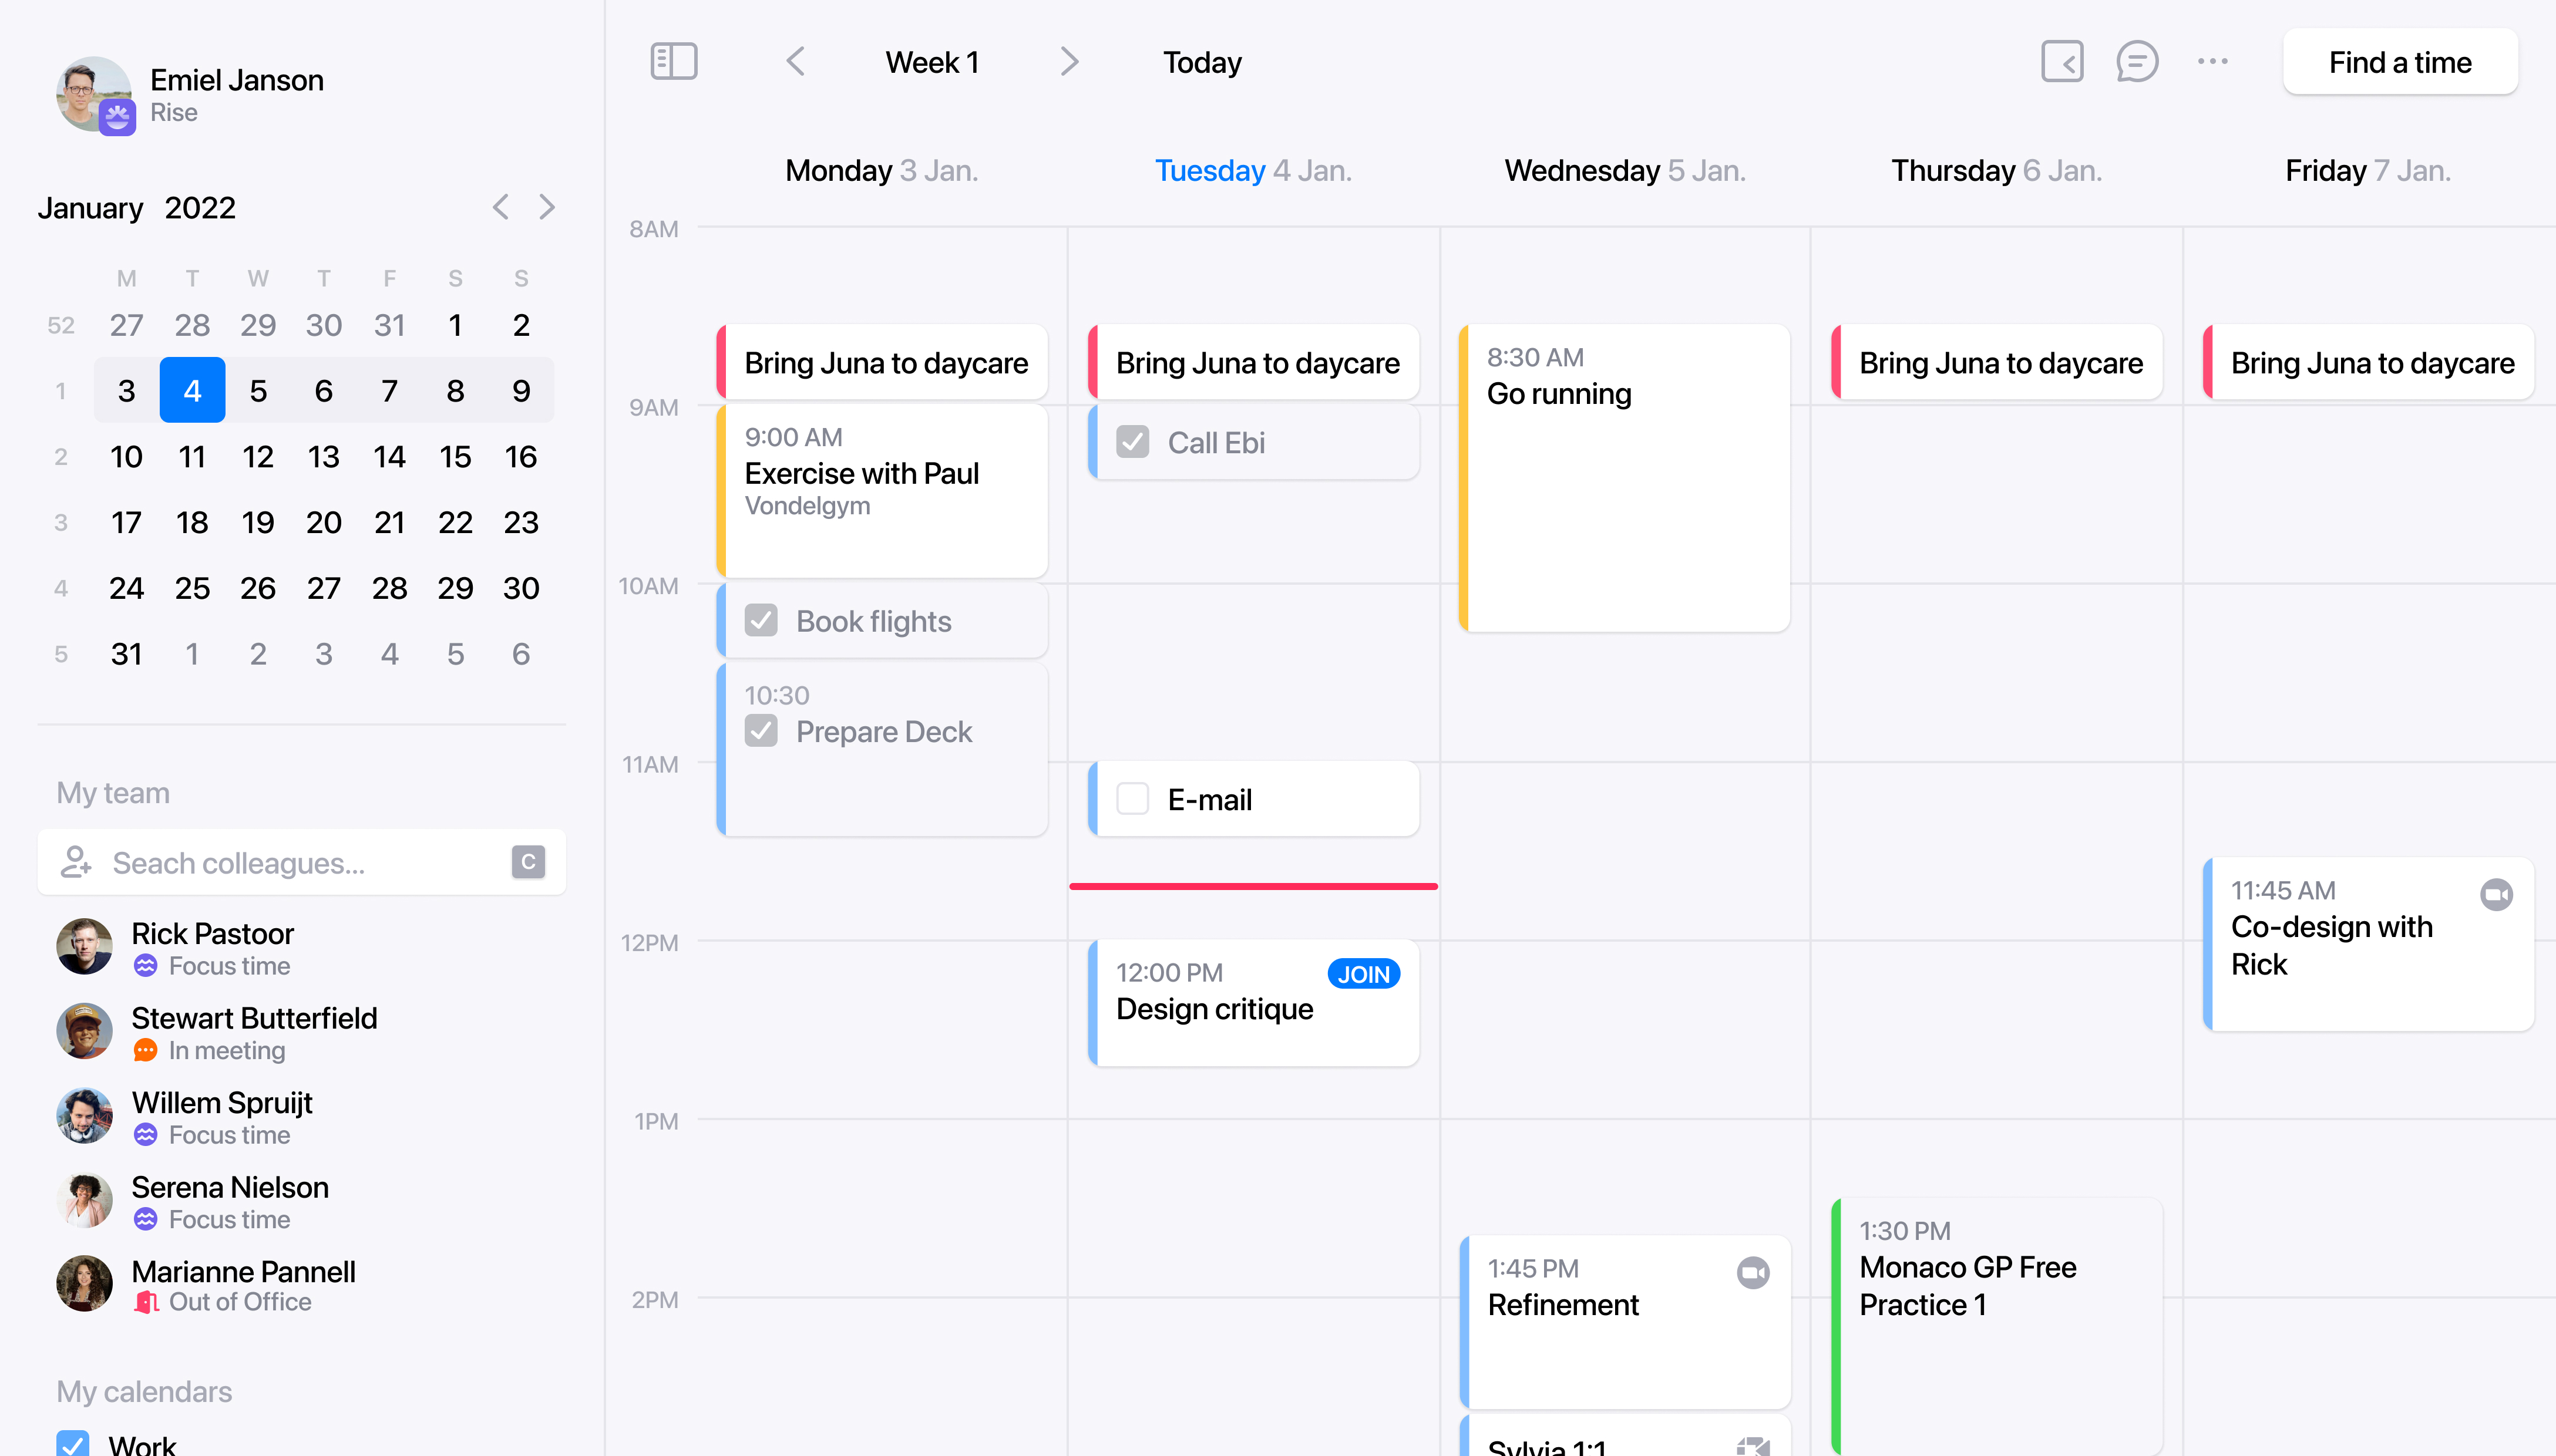
Task: Click the collapse right panel icon
Action: [2062, 62]
